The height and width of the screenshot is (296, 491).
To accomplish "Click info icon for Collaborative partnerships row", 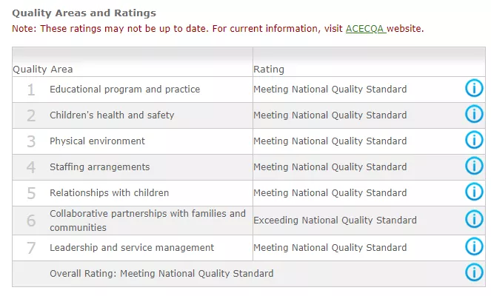I will click(x=474, y=219).
